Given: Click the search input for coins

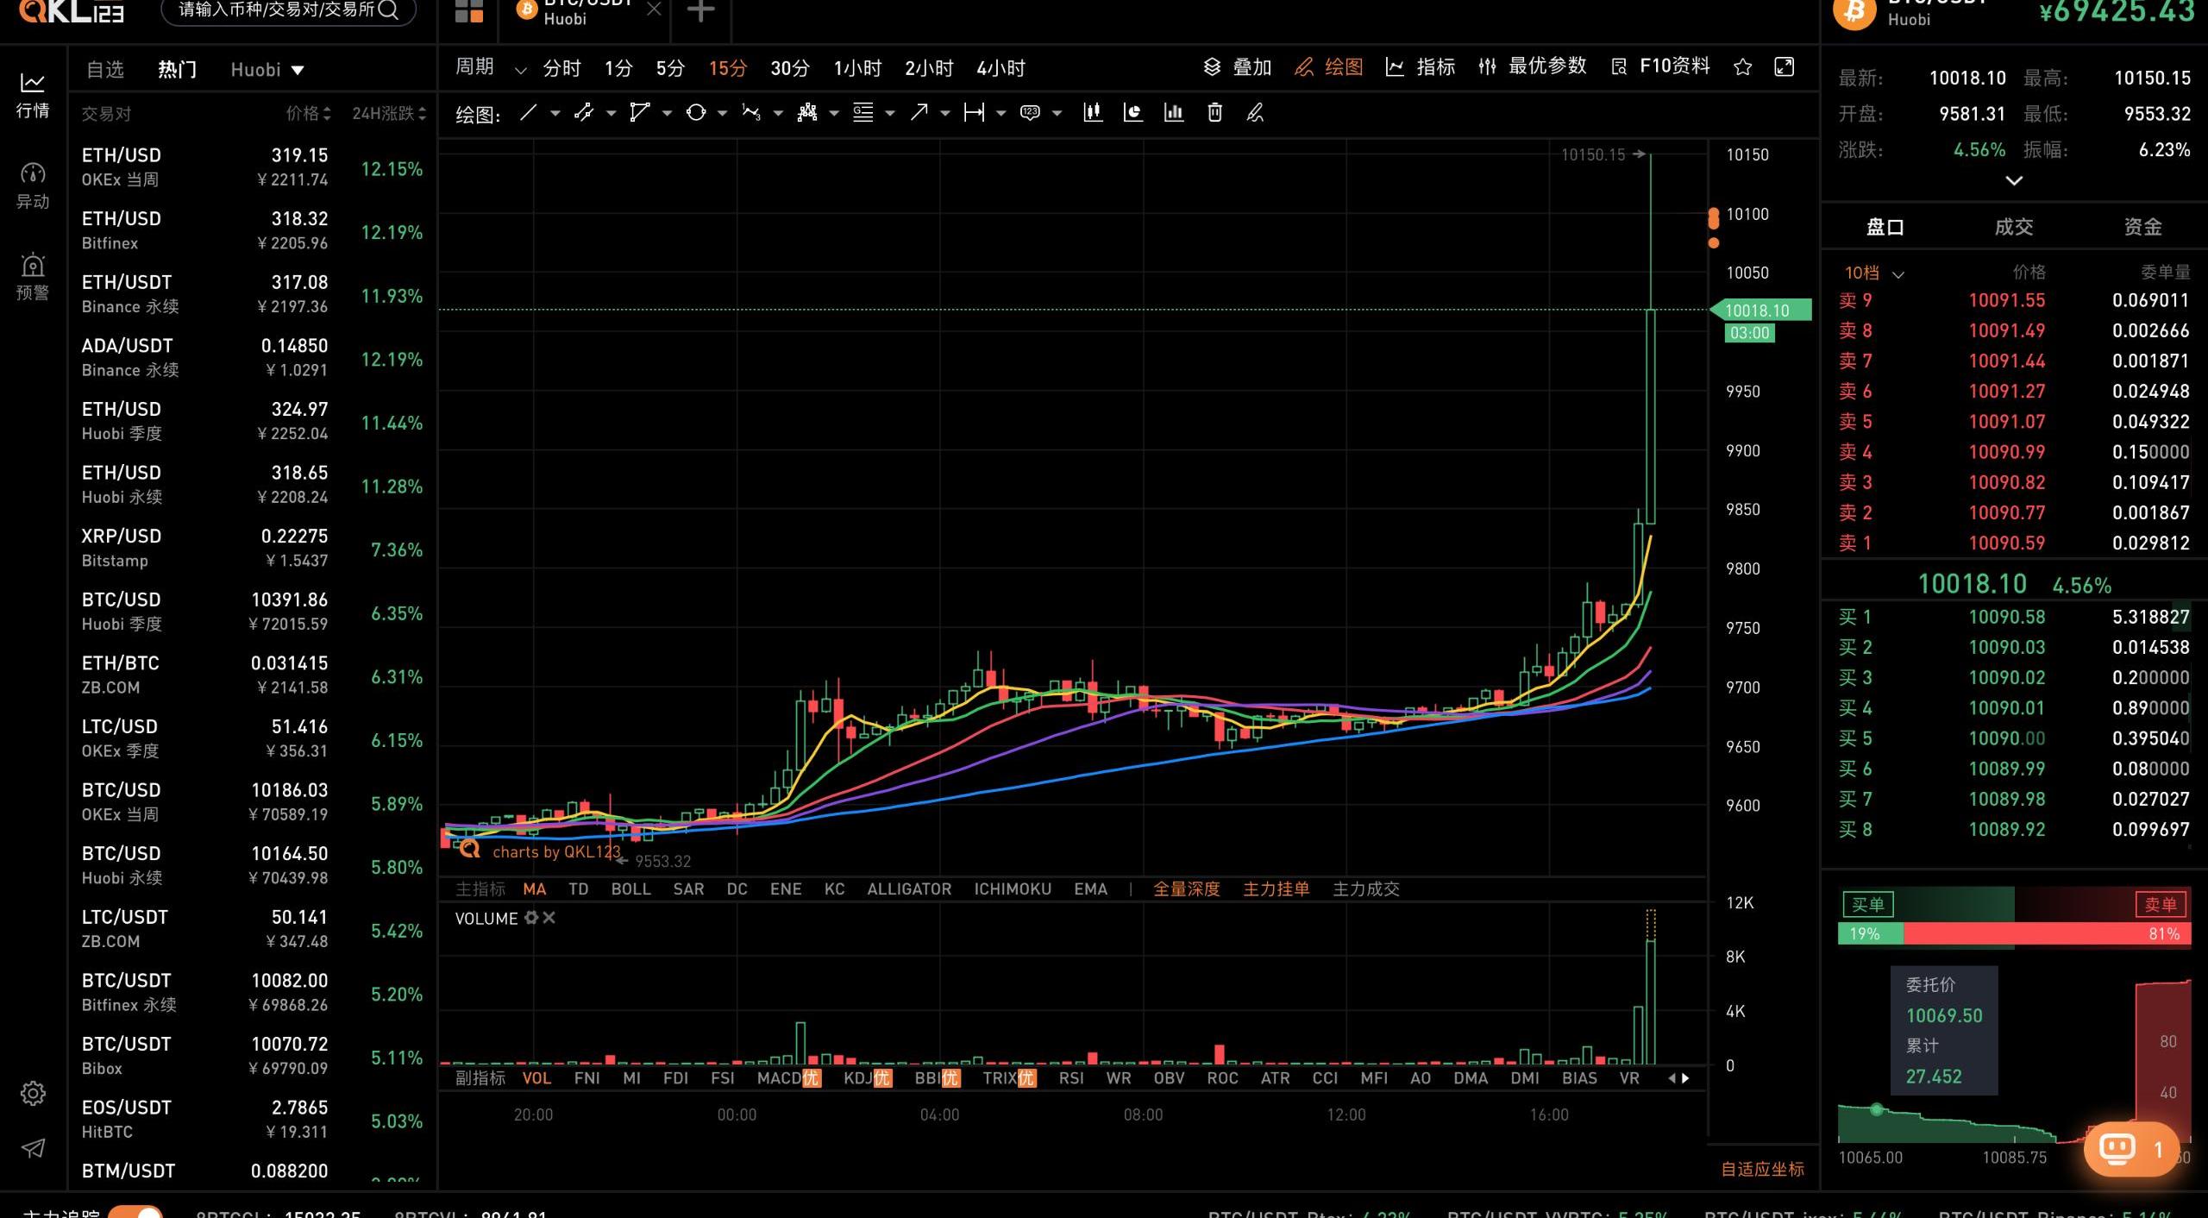Looking at the screenshot, I should coord(288,10).
